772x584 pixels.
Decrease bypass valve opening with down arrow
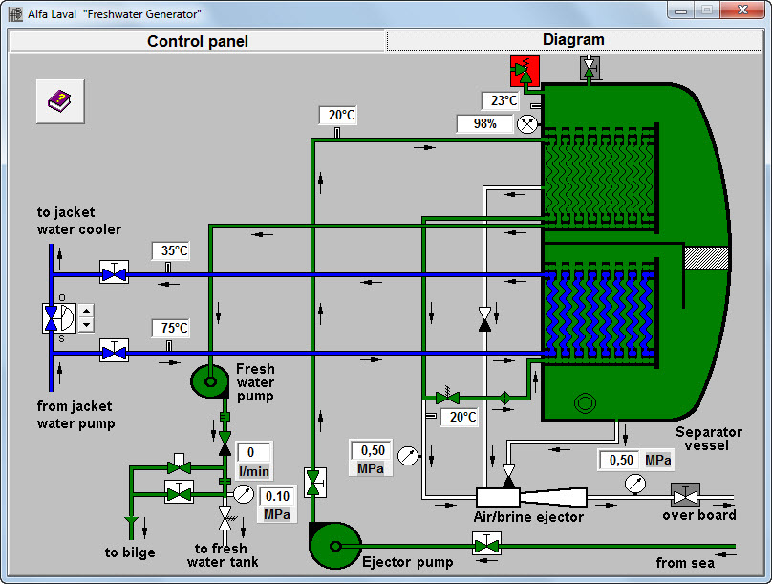point(87,325)
